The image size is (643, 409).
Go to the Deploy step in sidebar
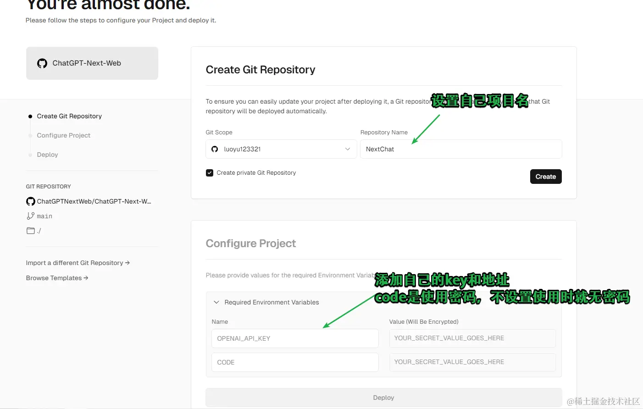tap(47, 155)
